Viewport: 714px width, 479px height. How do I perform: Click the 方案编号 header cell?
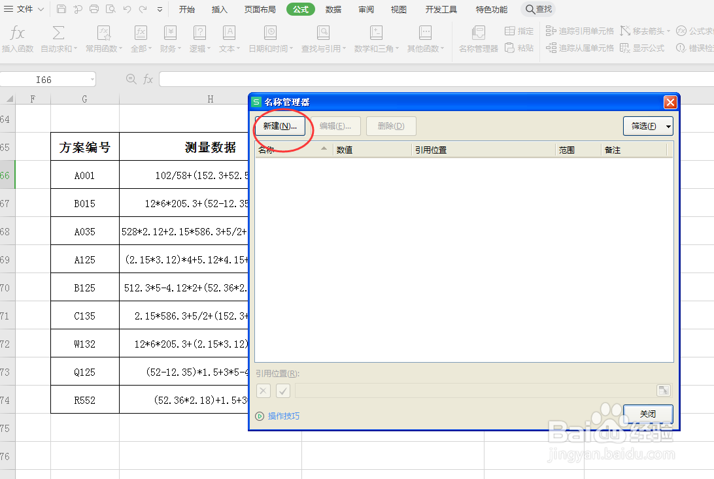(85, 148)
